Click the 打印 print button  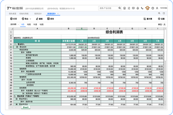click(14, 19)
